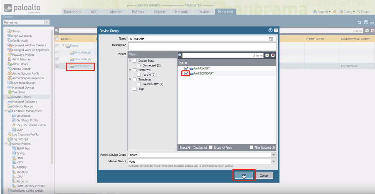Screen dimensions: 375x194
Task: Click the red X clear filter icon in Devices
Action: click(273, 55)
